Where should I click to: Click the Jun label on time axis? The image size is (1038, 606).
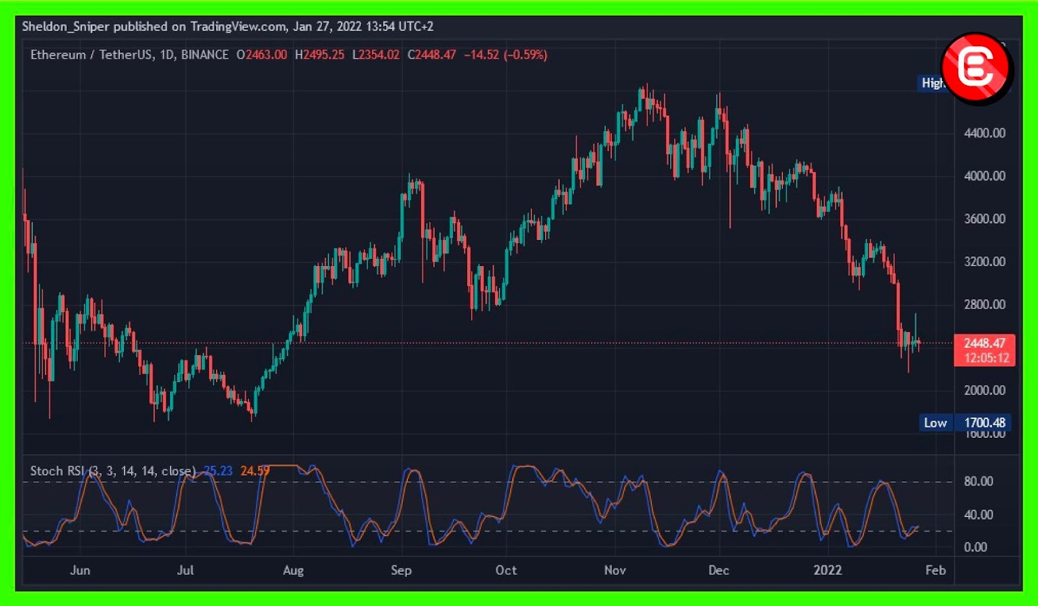pyautogui.click(x=80, y=570)
